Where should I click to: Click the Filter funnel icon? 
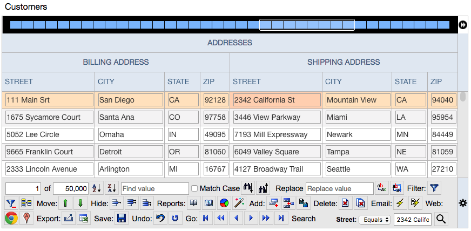pos(435,188)
